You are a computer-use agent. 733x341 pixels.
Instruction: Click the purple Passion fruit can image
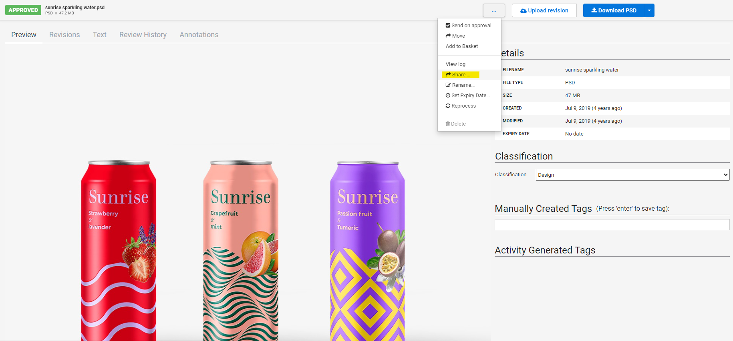pyautogui.click(x=367, y=251)
